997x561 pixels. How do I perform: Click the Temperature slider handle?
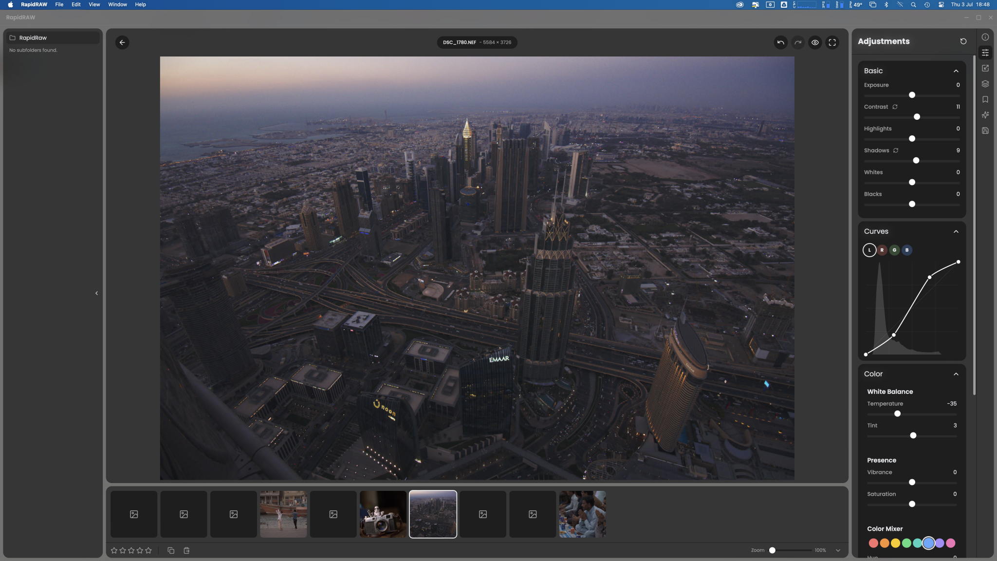coord(897,414)
